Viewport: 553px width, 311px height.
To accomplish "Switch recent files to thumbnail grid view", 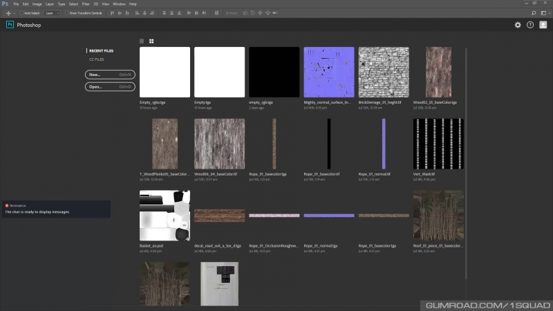I will tap(151, 41).
